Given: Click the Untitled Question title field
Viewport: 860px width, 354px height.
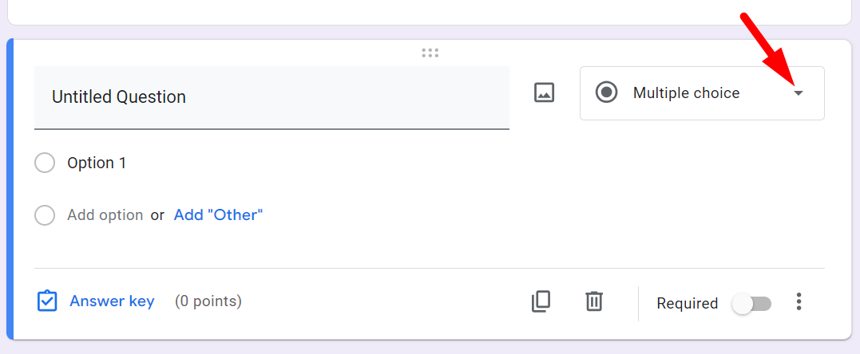Looking at the screenshot, I should click(271, 97).
